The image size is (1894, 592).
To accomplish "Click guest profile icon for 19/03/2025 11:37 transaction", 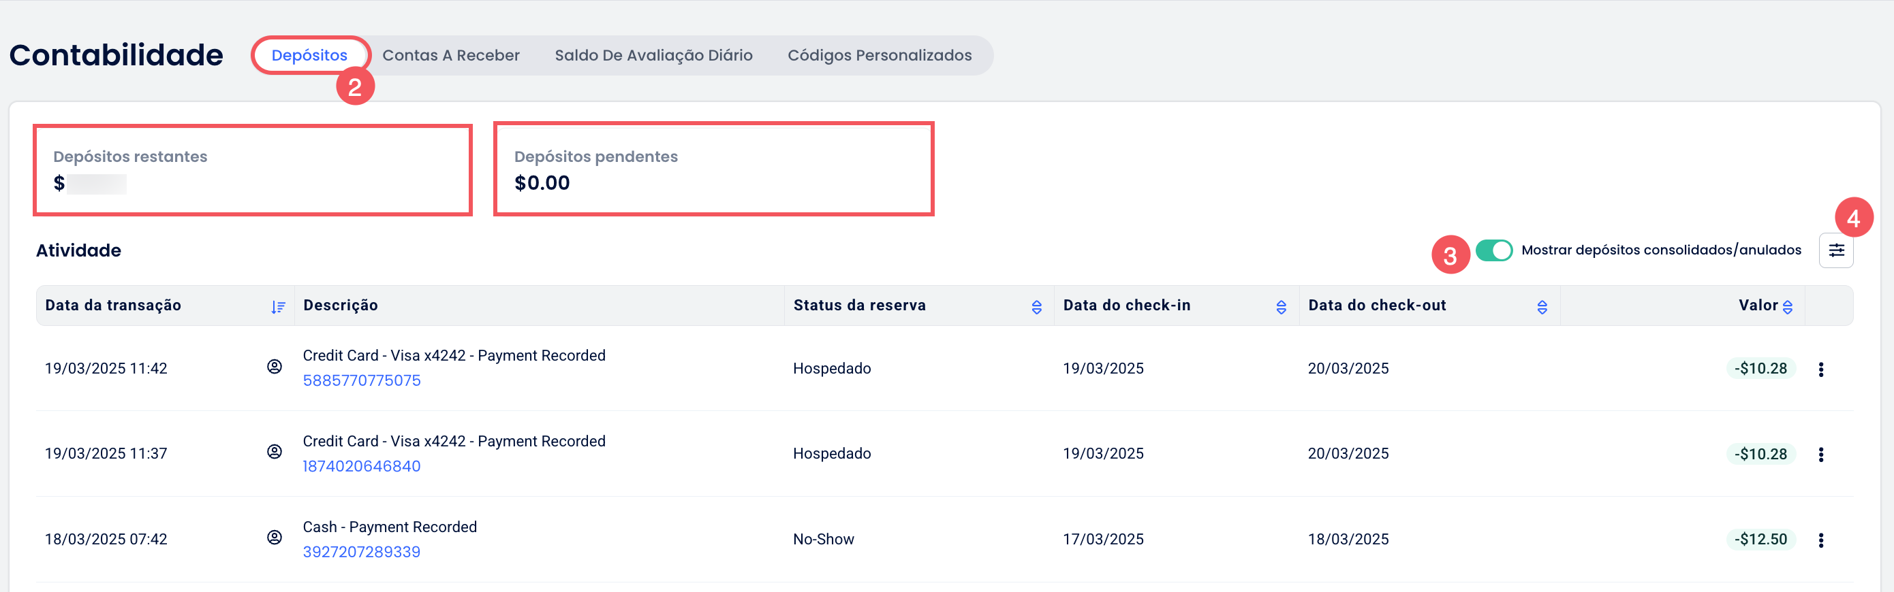I will point(275,452).
